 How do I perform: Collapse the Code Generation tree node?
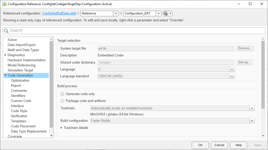click(5, 75)
